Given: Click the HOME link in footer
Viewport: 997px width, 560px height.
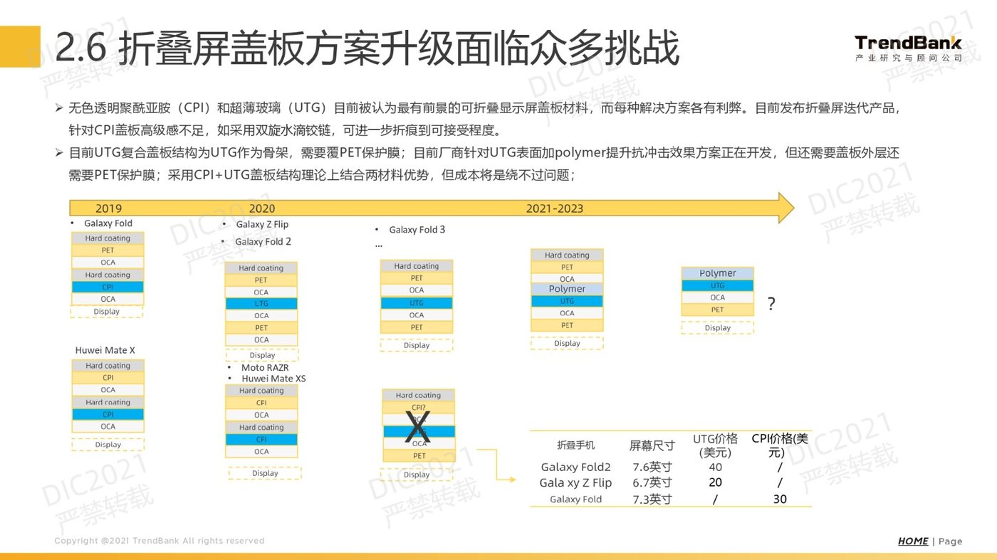Looking at the screenshot, I should tap(913, 541).
